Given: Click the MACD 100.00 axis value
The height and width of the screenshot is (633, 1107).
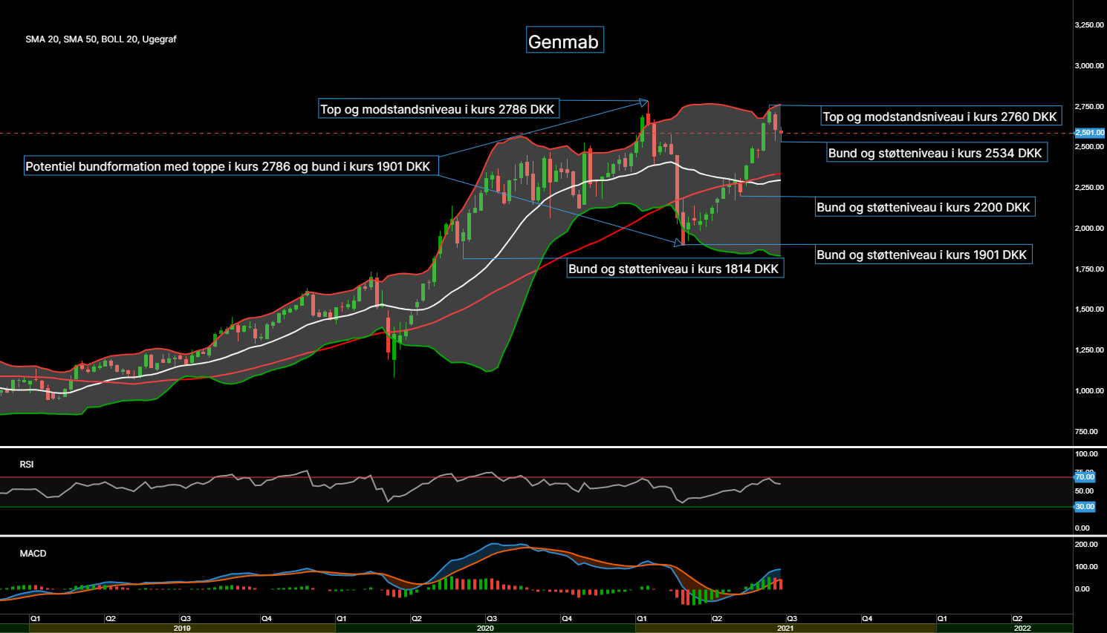Looking at the screenshot, I should click(1086, 567).
